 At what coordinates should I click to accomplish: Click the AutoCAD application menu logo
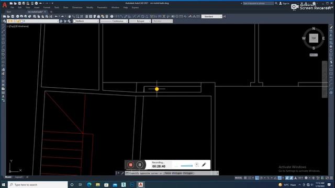point(5,5)
